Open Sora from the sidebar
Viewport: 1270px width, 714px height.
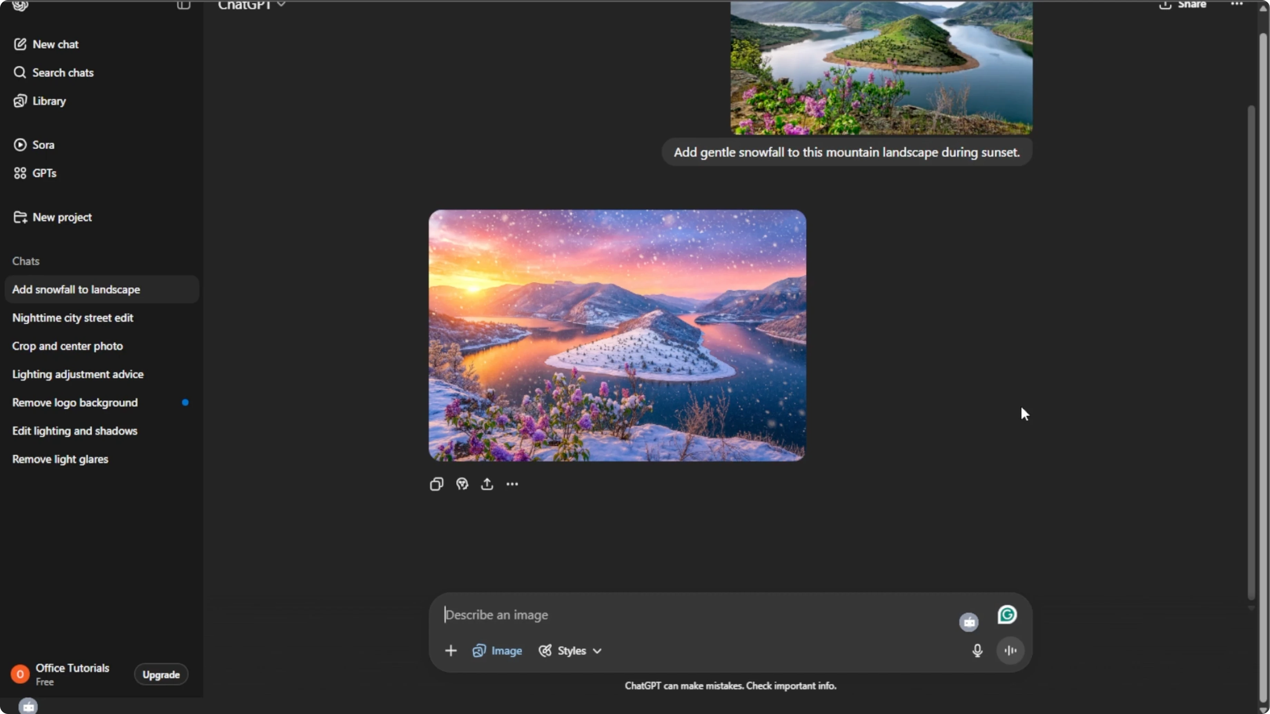33,145
